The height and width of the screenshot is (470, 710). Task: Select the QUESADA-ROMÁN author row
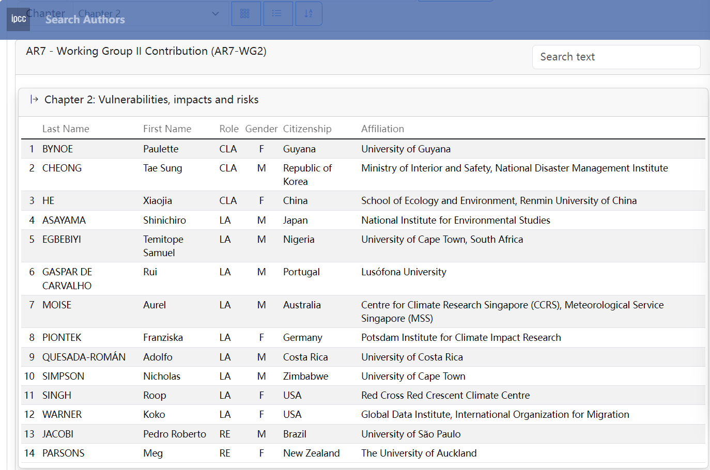(84, 357)
